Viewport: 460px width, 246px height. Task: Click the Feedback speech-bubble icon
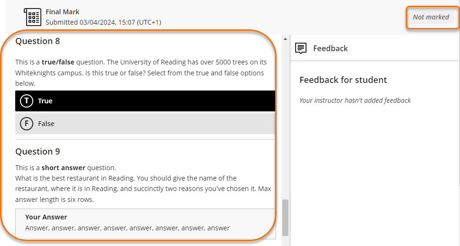[x=301, y=48]
